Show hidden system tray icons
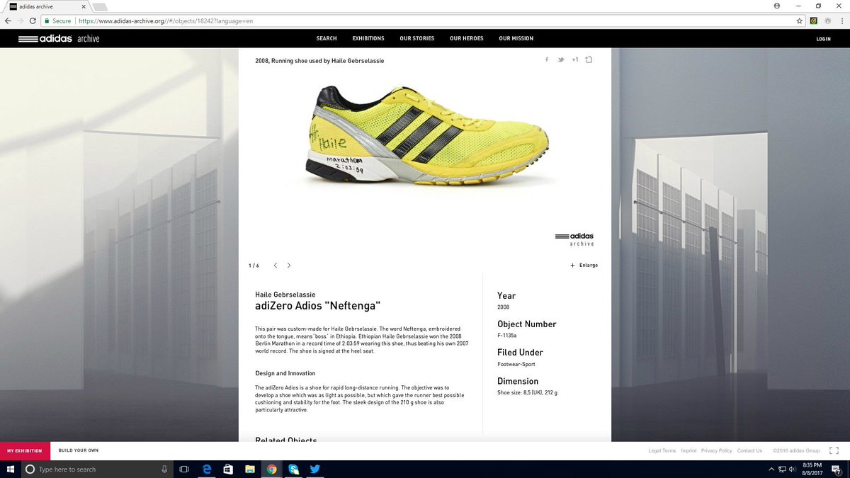This screenshot has height=478, width=850. click(x=771, y=469)
